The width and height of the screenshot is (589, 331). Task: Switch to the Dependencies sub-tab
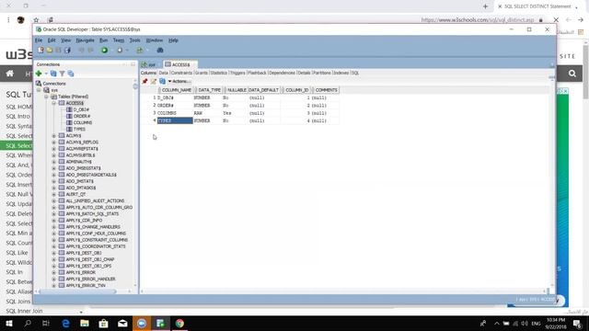pyautogui.click(x=283, y=73)
